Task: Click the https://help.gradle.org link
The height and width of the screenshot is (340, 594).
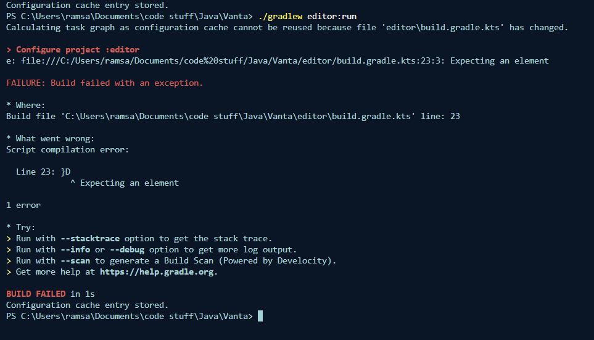Action: click(158, 272)
